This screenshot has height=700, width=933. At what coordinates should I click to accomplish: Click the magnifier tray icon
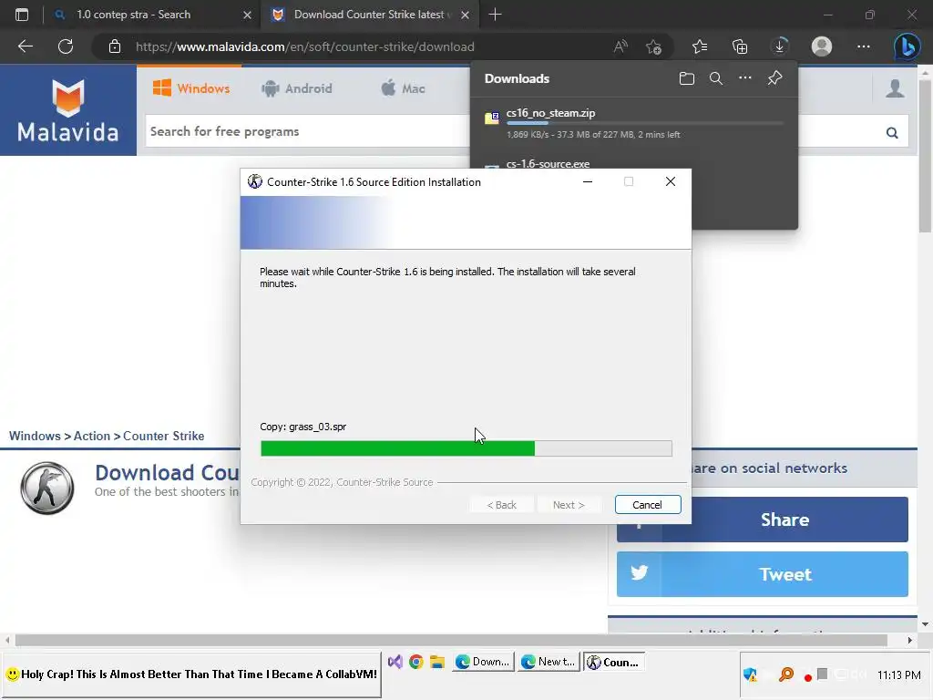(786, 674)
